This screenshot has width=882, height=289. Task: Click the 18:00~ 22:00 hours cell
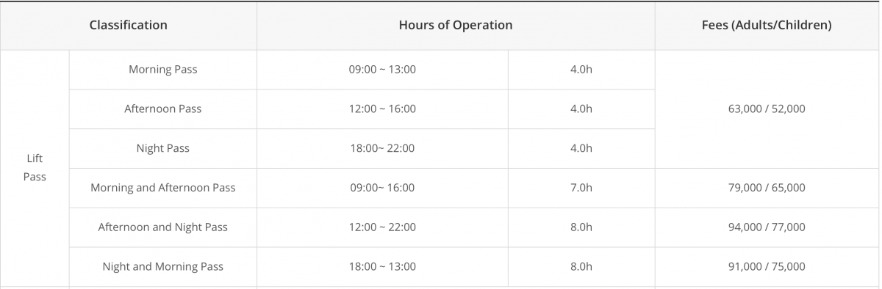pos(382,148)
